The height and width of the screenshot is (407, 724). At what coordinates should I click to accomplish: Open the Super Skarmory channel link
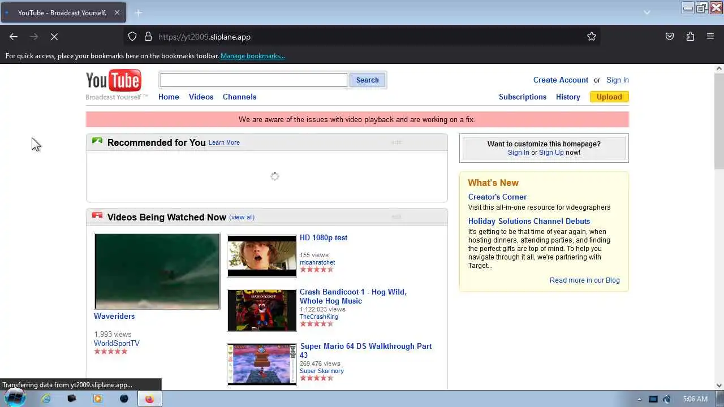point(322,371)
